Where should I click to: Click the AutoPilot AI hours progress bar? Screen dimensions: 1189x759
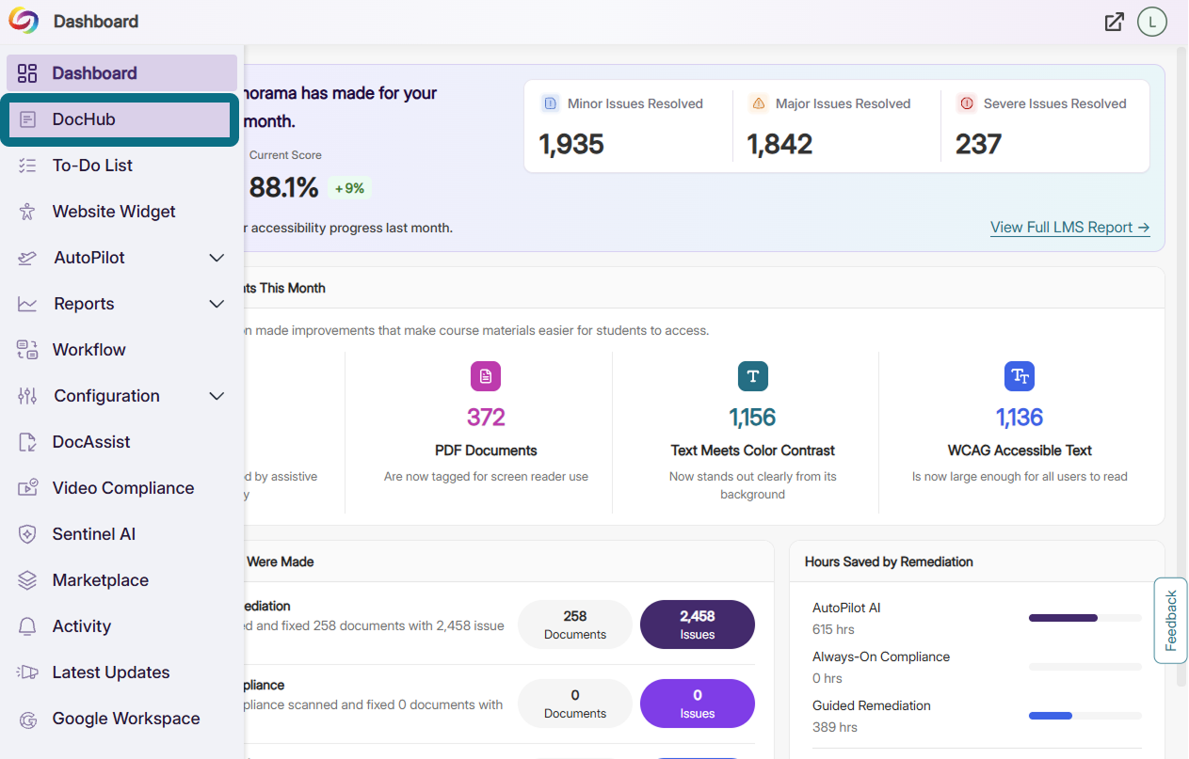click(x=1085, y=618)
